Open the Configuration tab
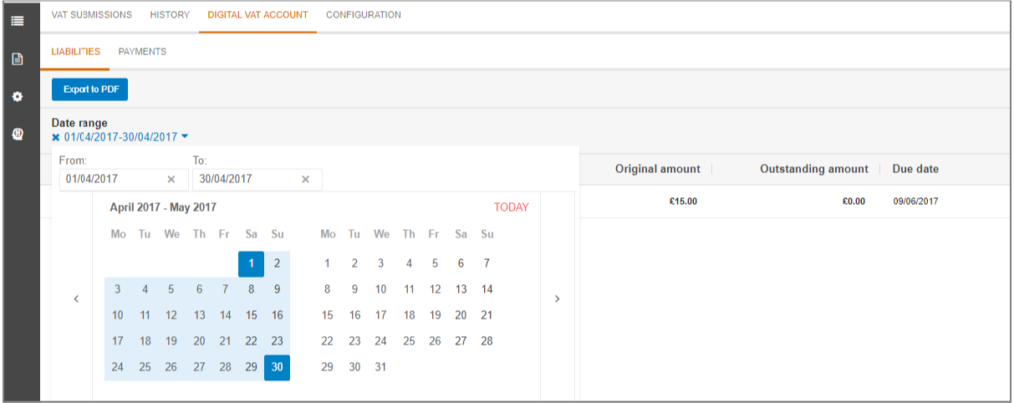Image resolution: width=1014 pixels, height=403 pixels. tap(364, 15)
